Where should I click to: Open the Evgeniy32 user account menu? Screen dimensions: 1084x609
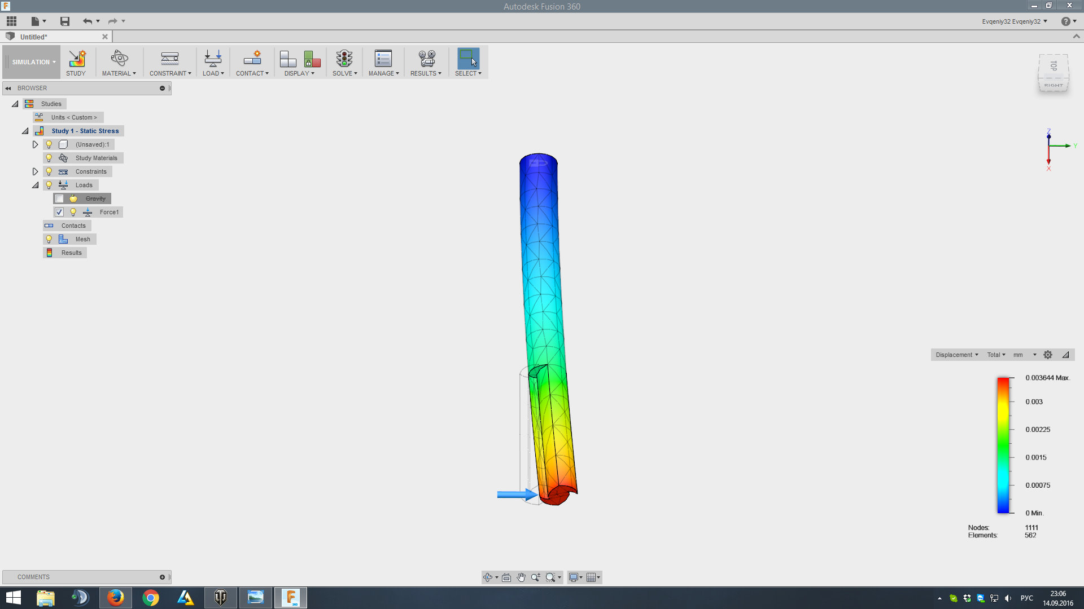1014,21
